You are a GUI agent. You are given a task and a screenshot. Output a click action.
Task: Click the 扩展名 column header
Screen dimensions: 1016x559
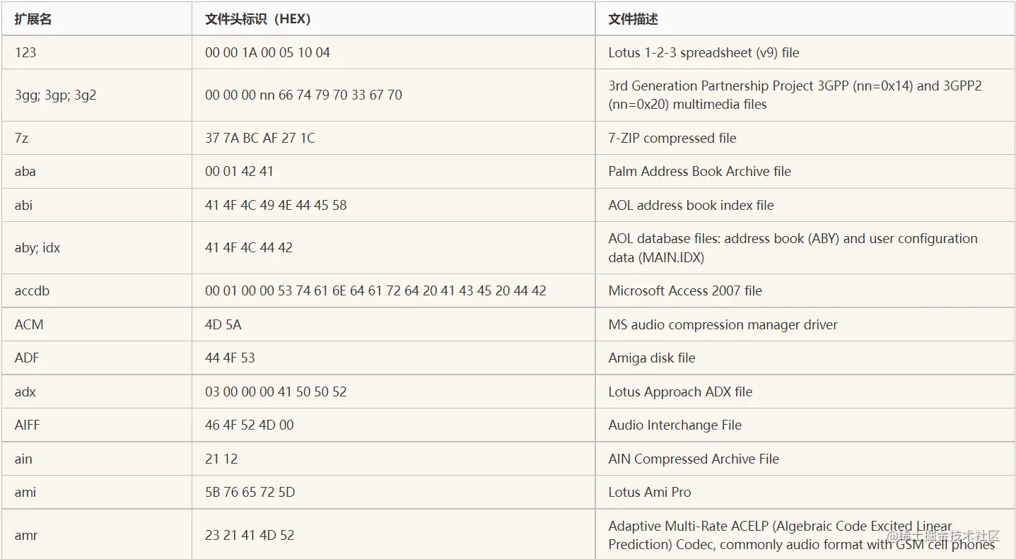[x=33, y=19]
